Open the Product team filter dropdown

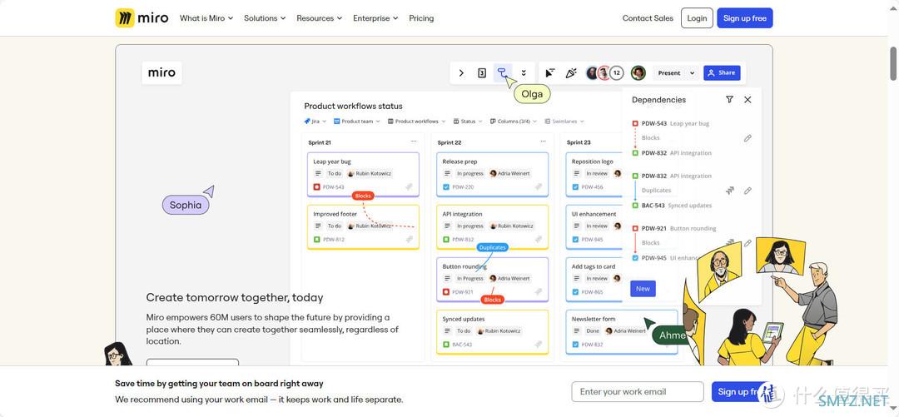click(x=356, y=121)
